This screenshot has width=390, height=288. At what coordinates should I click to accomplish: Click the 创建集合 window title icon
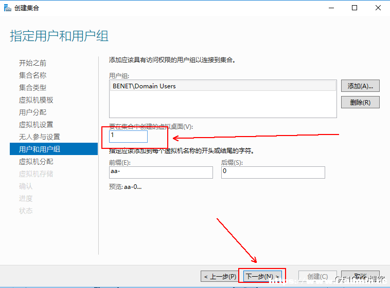coord(8,8)
